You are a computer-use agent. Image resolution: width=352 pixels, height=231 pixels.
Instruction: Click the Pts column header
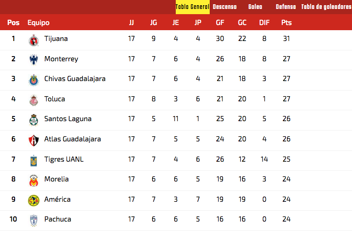[x=287, y=23]
